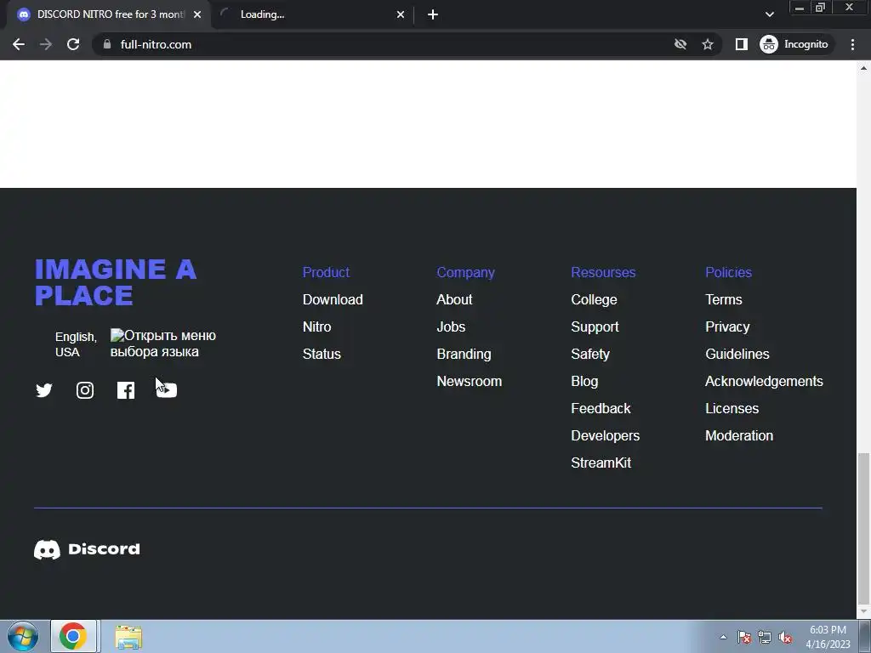
Task: Open the Instagram social icon
Action: (x=85, y=390)
